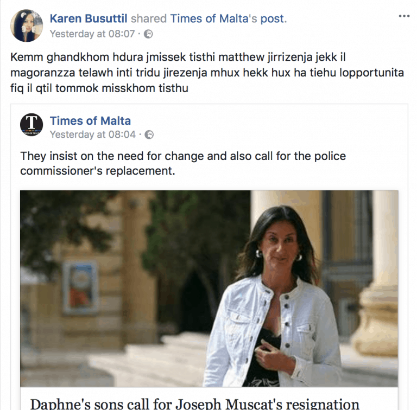Open Karen Busuttil's round profile picture

(27, 25)
